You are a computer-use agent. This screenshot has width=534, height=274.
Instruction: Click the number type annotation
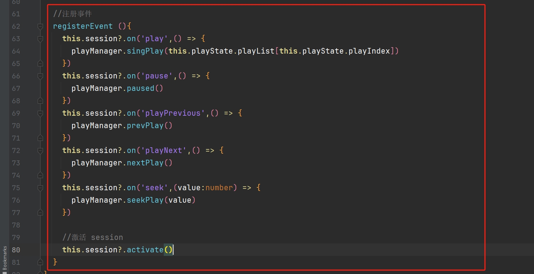(219, 188)
